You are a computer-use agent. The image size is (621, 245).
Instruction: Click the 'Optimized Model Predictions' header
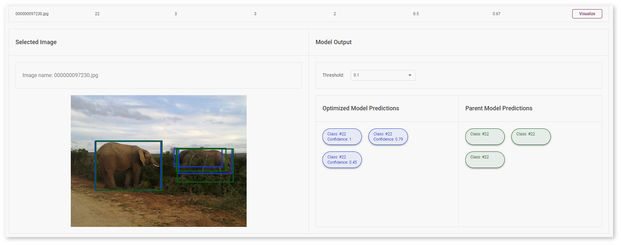point(361,108)
